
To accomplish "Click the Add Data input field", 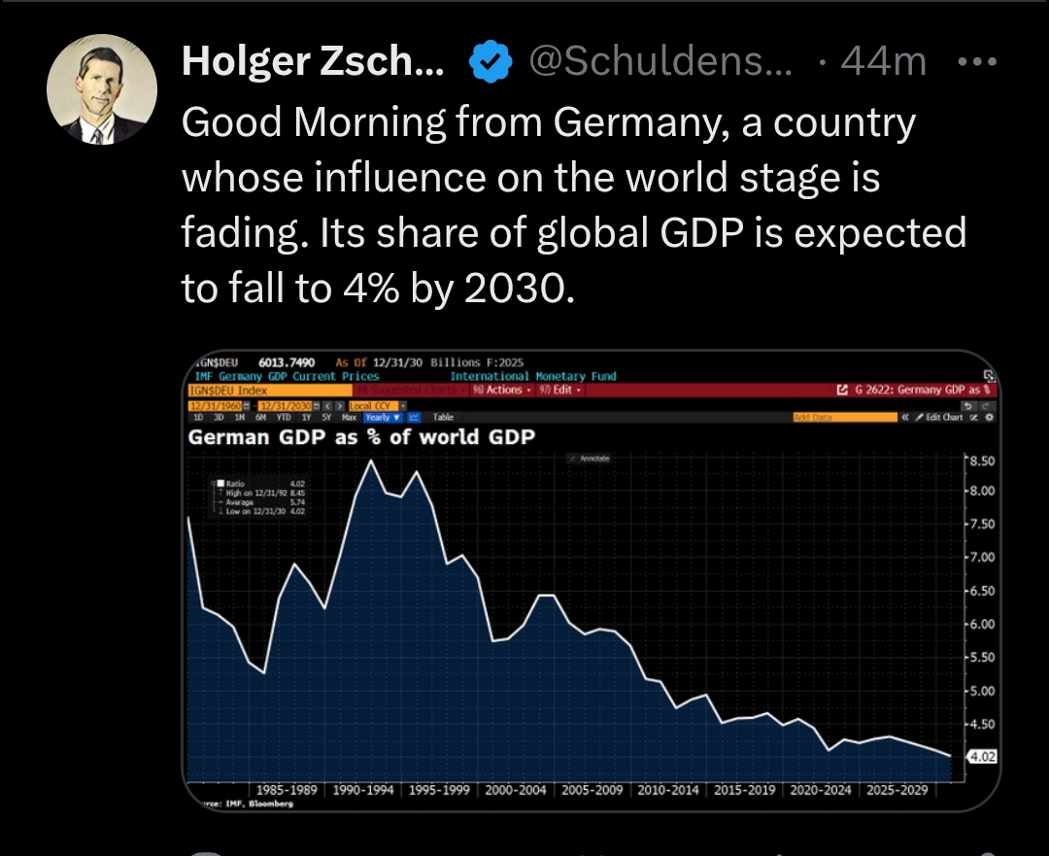I will (x=845, y=418).
